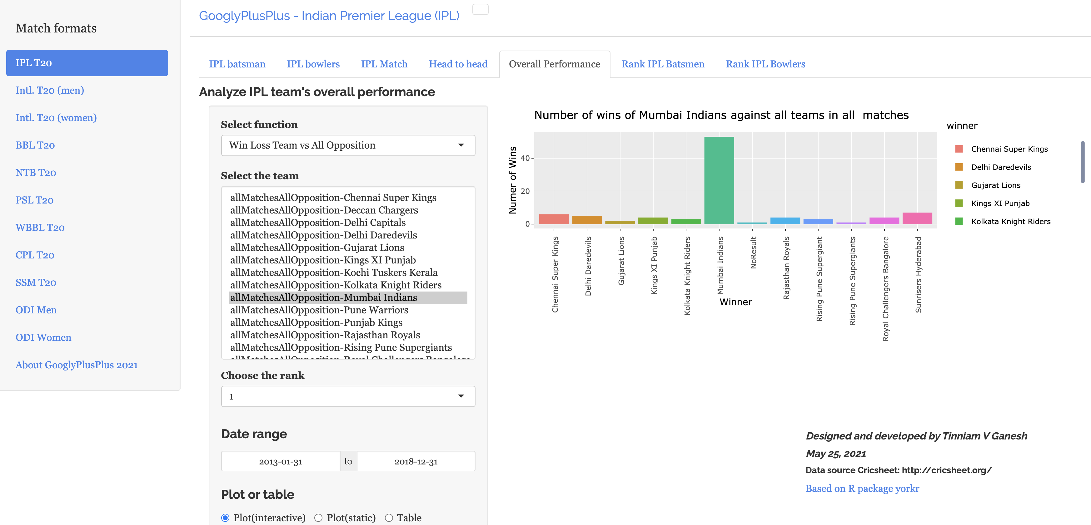
Task: Select the Plot(interactive) radio button
Action: point(225,518)
